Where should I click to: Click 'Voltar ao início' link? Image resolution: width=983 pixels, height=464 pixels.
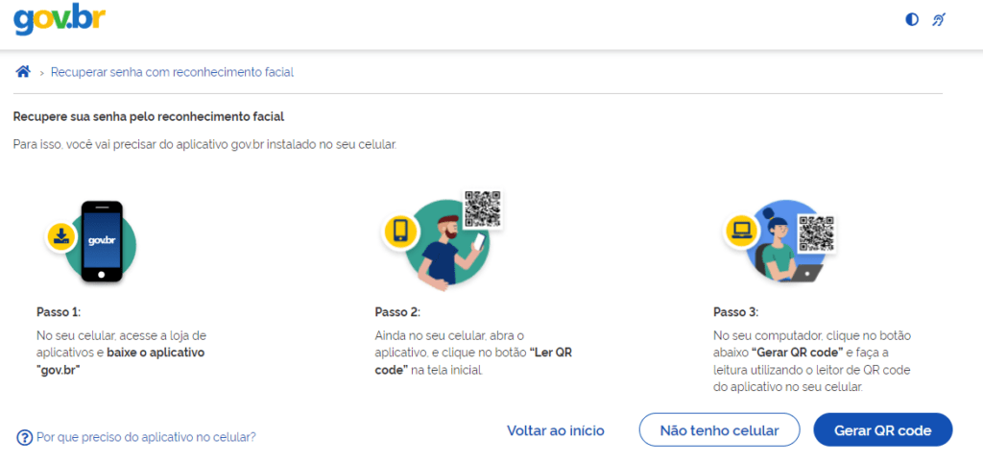556,430
